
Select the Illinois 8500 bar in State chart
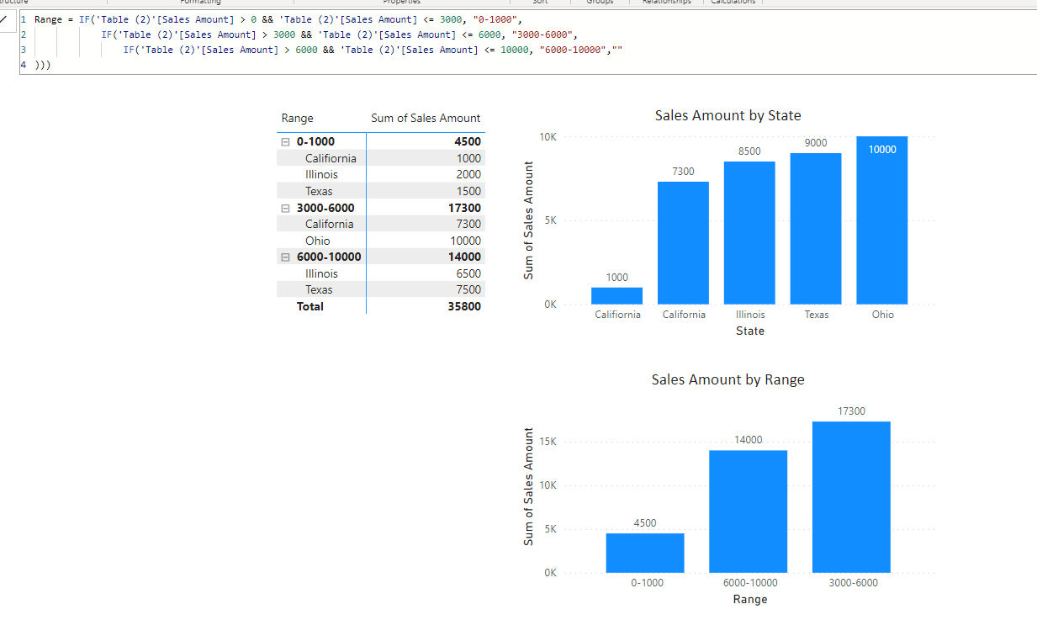pyautogui.click(x=749, y=233)
